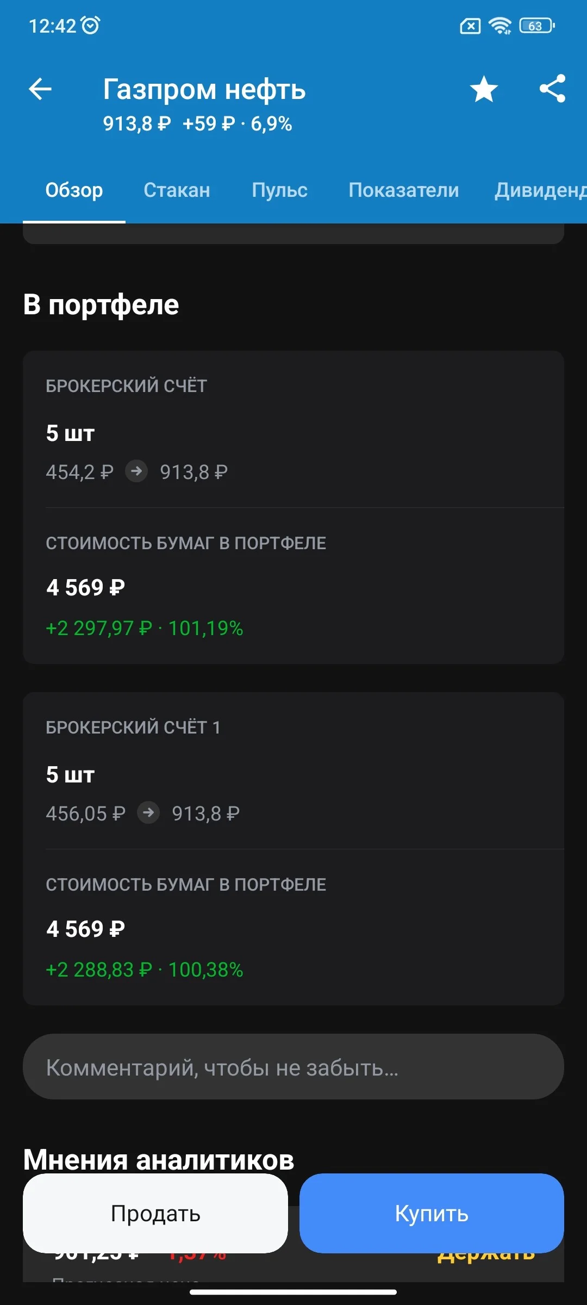587x1305 pixels.
Task: Open the Брокерский счёт 1 position card
Action: [x=293, y=848]
